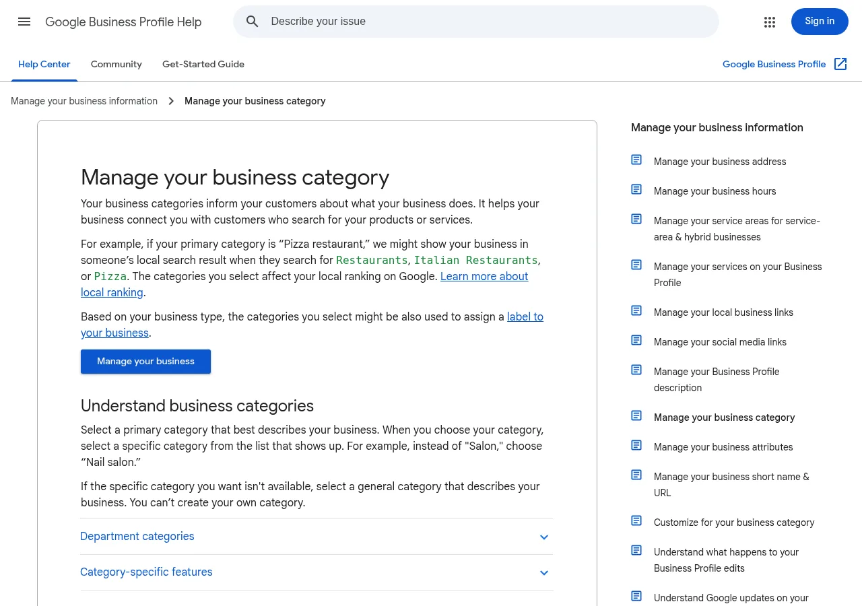
Task: Open Manage your business attributes article
Action: point(723,447)
